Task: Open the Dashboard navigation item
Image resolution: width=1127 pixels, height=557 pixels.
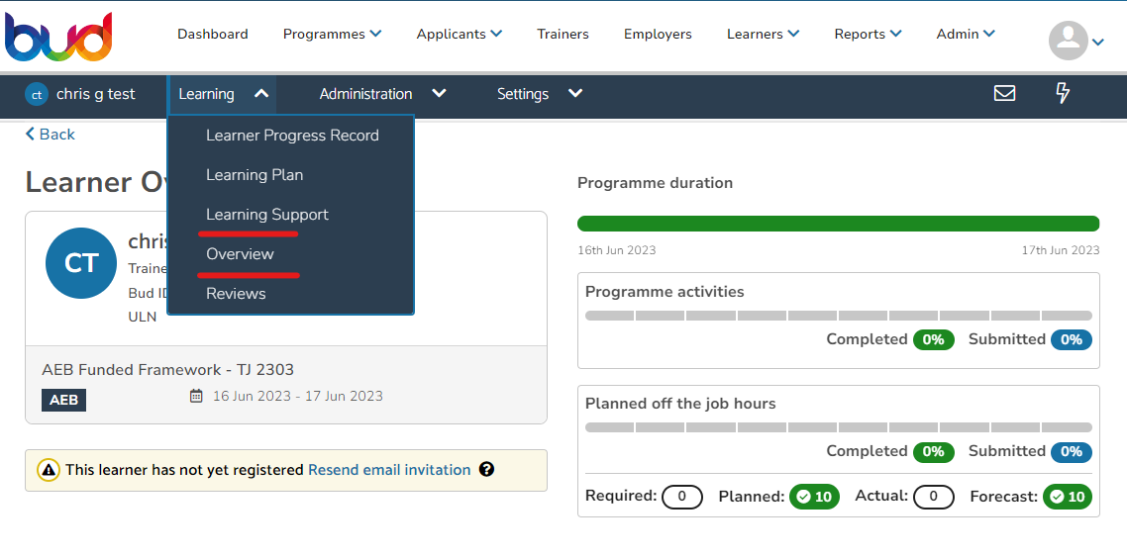Action: 213,34
